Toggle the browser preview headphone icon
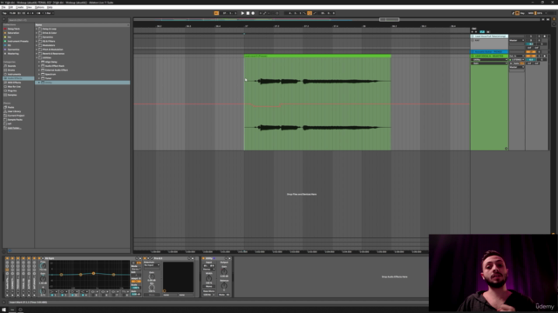This screenshot has width=558, height=313. 10,251
